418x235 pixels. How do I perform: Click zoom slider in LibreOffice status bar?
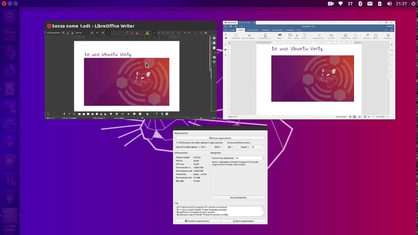pyautogui.click(x=201, y=118)
